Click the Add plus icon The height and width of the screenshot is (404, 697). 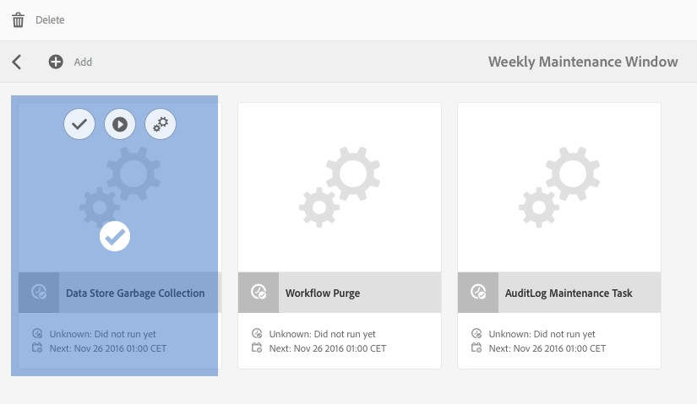point(56,62)
